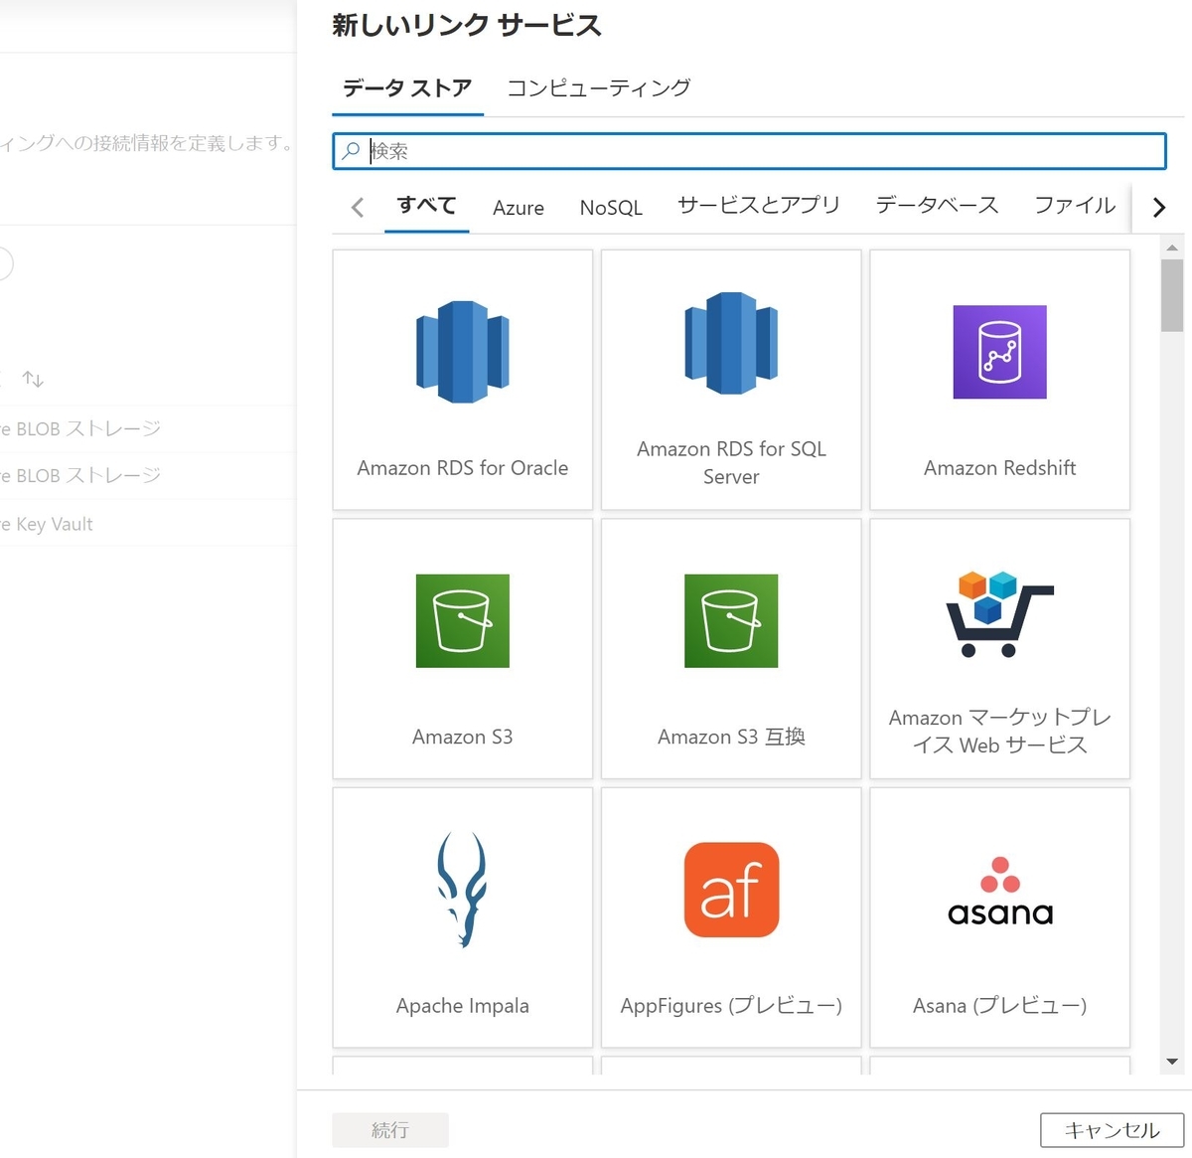This screenshot has width=1192, height=1158.
Task: Select the Amazon RDS for Oracle icon
Action: coord(463,352)
